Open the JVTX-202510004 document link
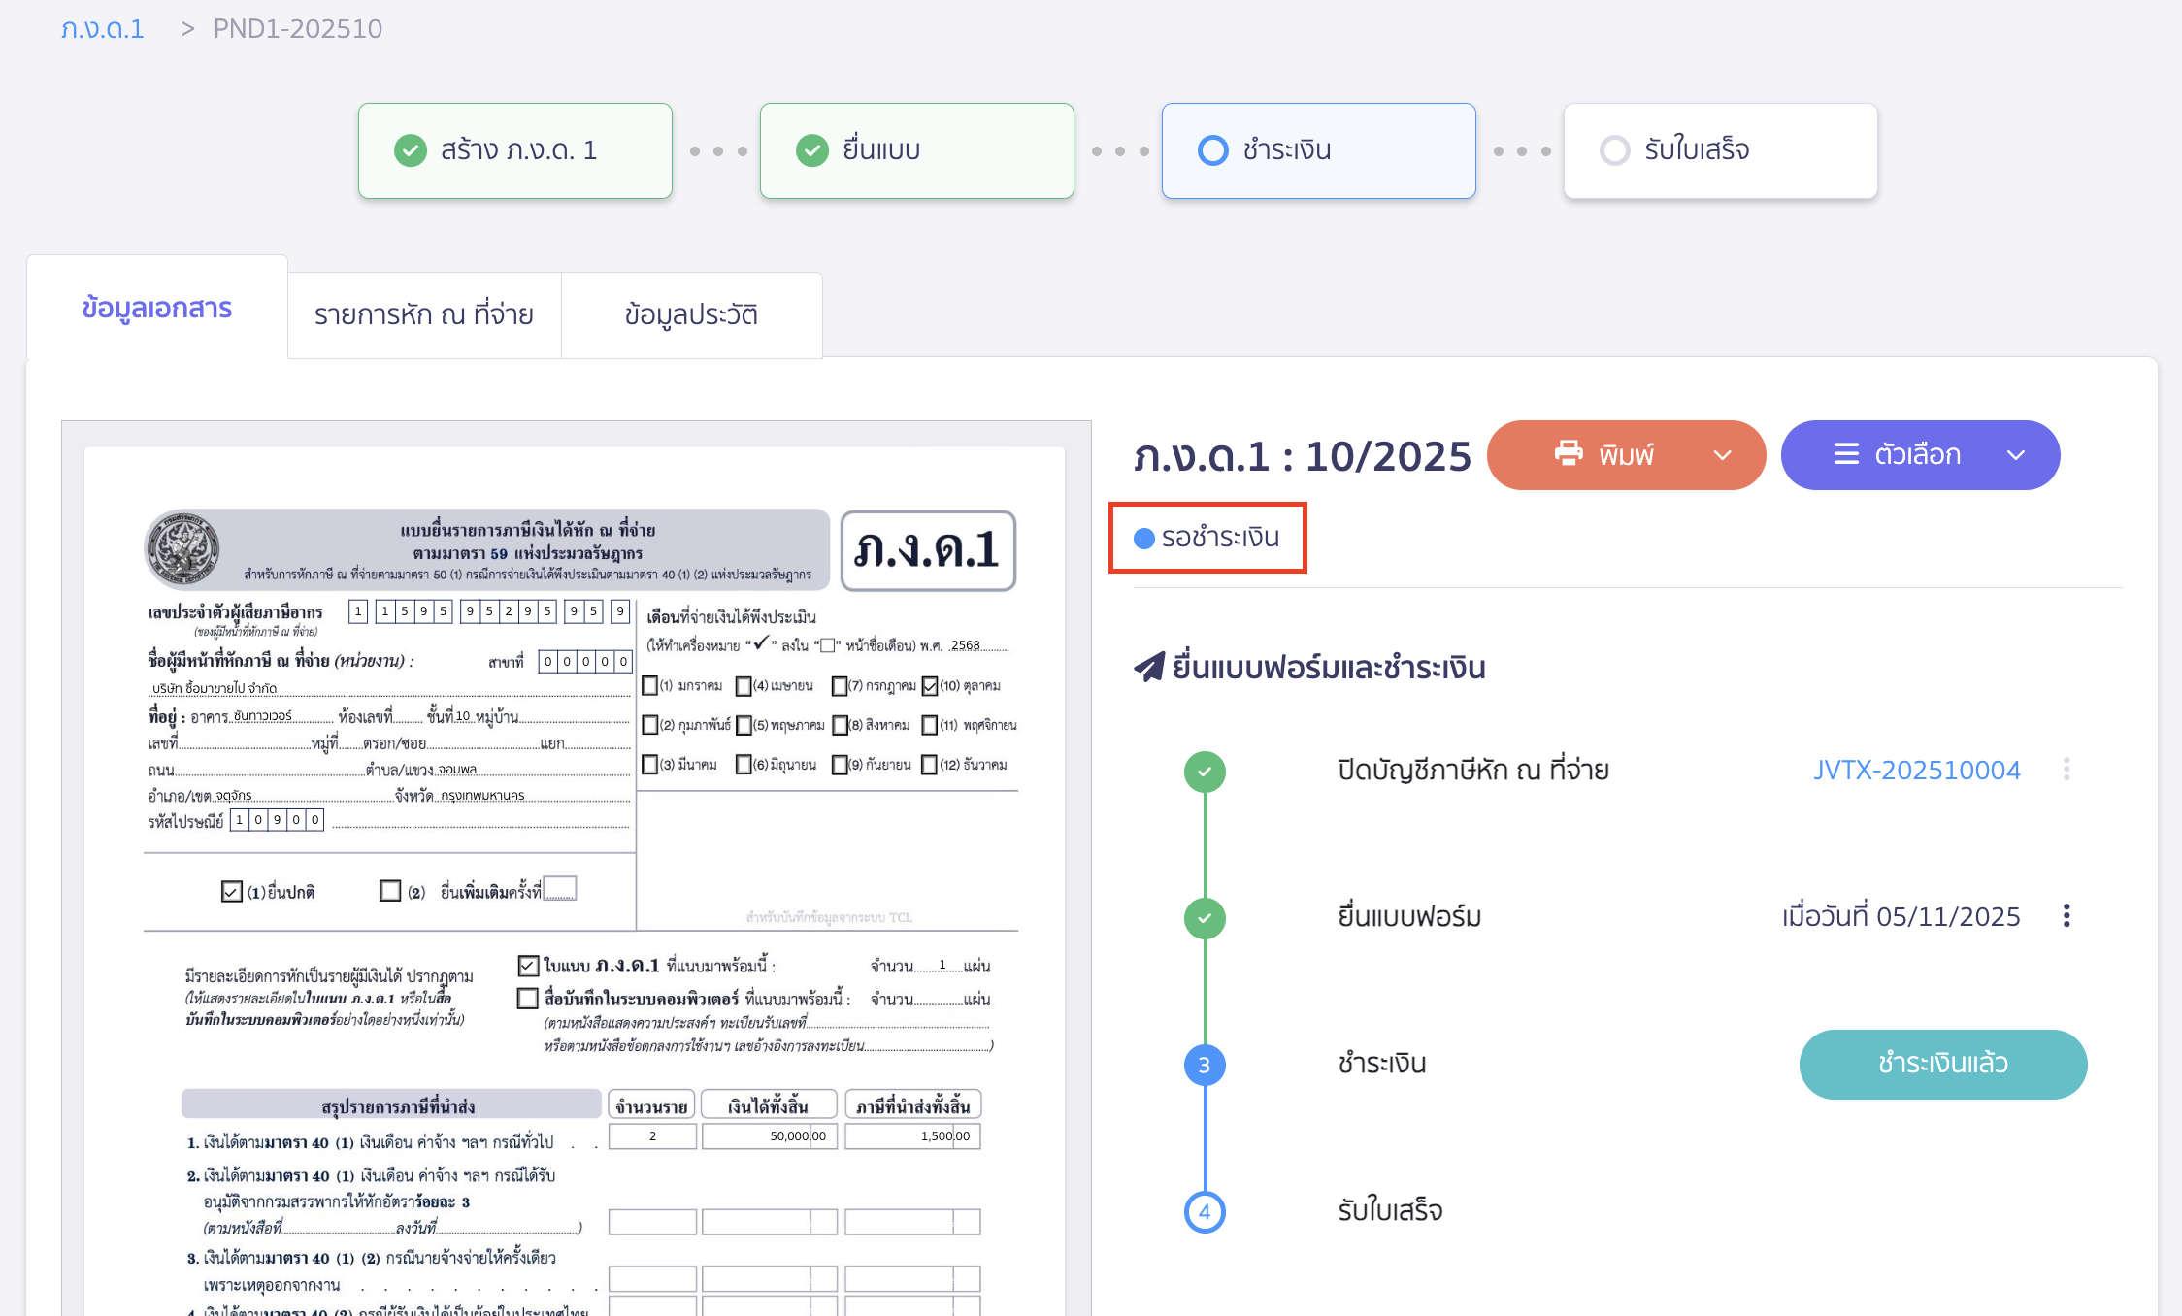The width and height of the screenshot is (2182, 1316). pos(1917,770)
